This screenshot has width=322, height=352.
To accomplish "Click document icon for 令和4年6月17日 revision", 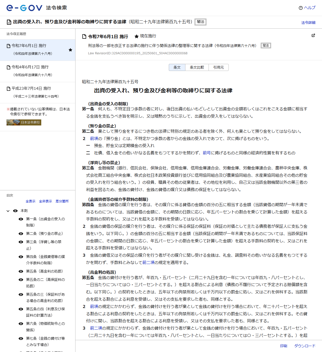I will pos(9,67).
